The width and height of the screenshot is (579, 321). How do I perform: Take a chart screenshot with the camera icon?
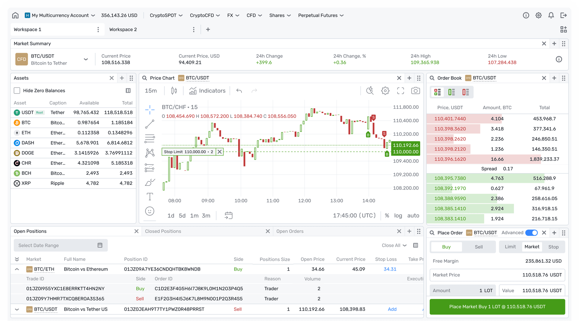(416, 91)
